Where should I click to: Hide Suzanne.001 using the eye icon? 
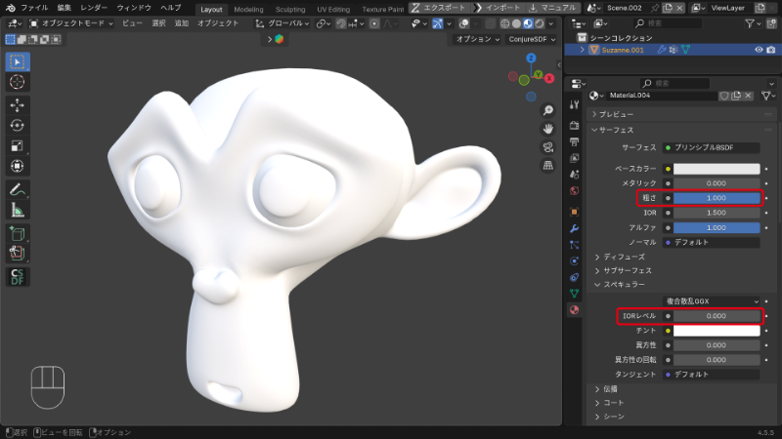click(758, 50)
